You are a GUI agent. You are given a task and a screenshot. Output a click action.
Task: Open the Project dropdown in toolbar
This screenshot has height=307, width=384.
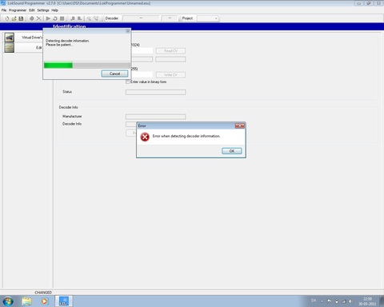208,18
